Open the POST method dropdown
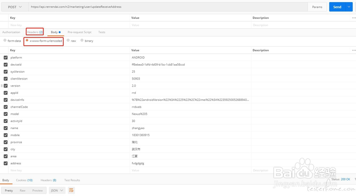The image size is (356, 196). [15, 7]
